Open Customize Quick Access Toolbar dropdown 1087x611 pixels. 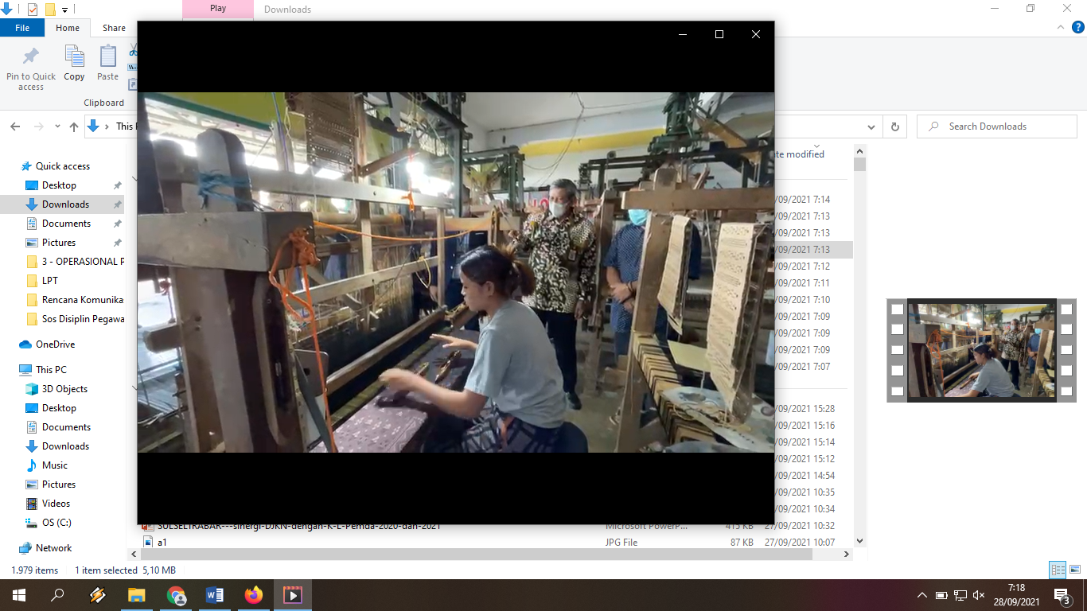[x=65, y=10]
